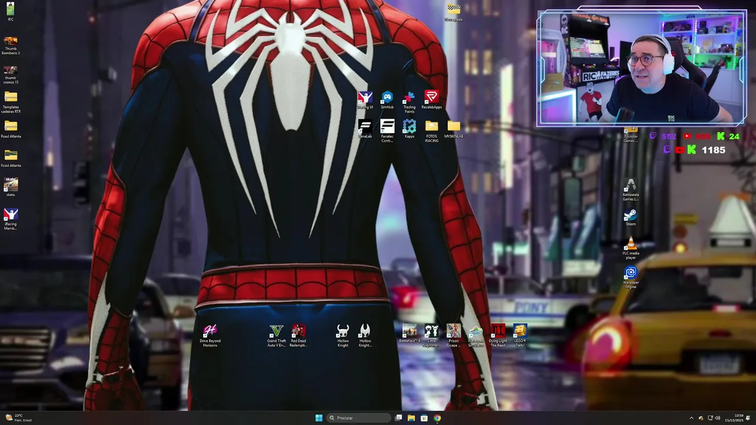Click the Procurar search box on the taskbar
The width and height of the screenshot is (756, 425).
359,418
